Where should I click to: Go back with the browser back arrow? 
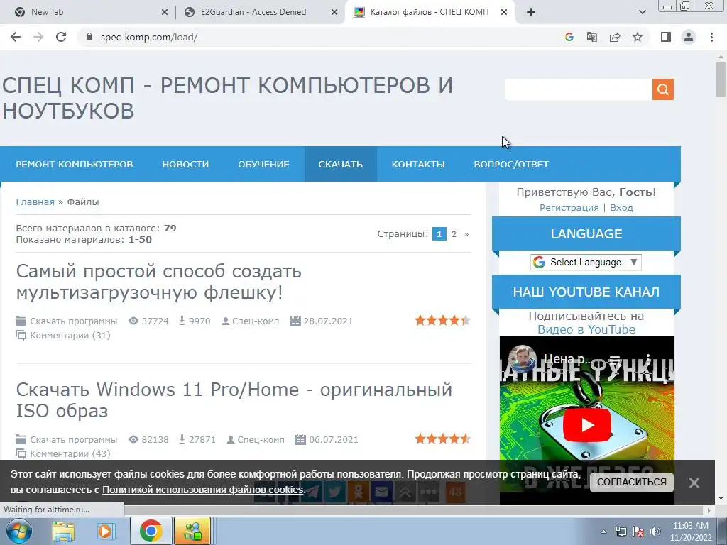(x=16, y=37)
